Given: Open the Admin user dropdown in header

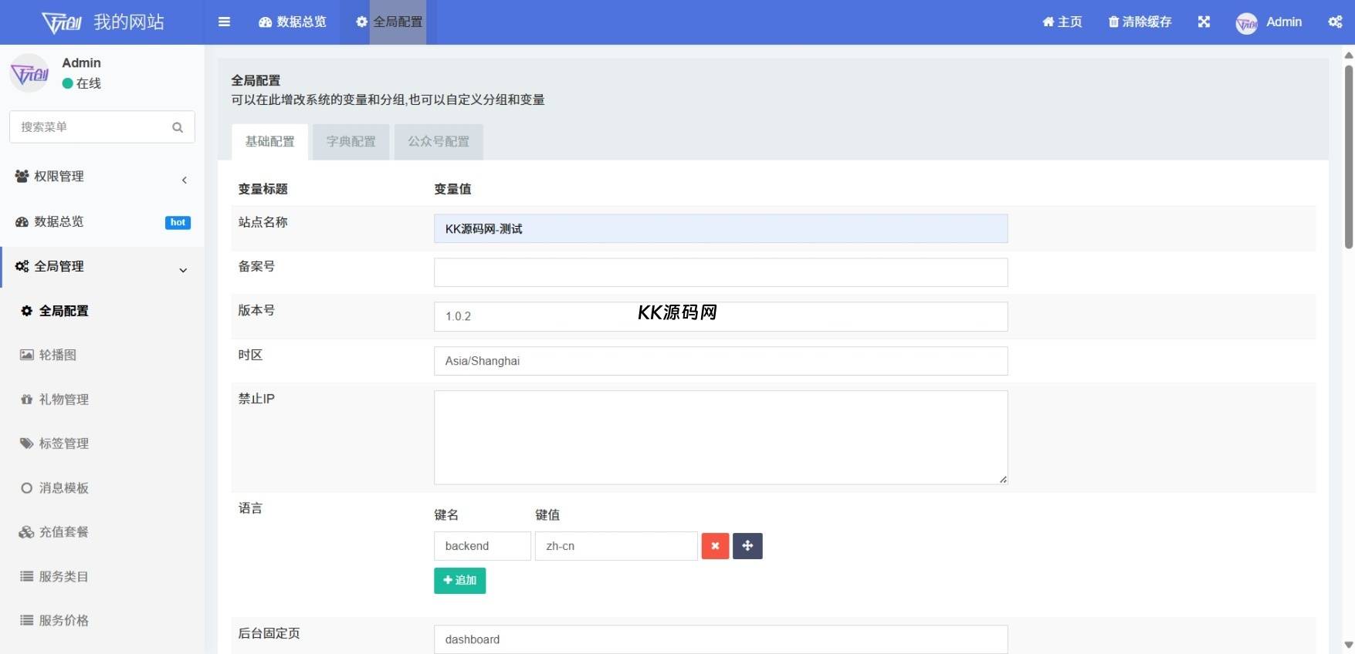Looking at the screenshot, I should pos(1269,22).
